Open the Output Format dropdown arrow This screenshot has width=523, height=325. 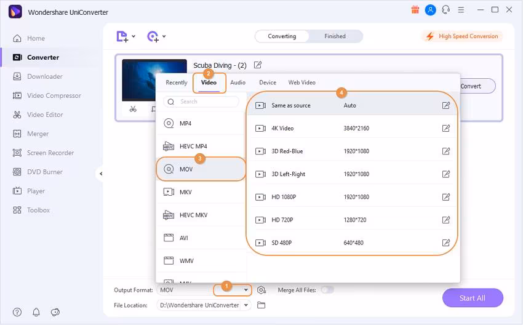tap(246, 290)
